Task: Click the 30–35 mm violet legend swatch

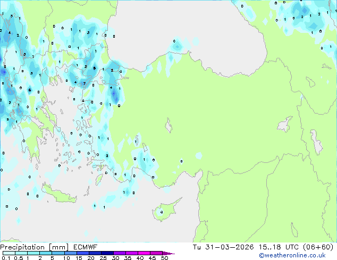Action: (119, 253)
